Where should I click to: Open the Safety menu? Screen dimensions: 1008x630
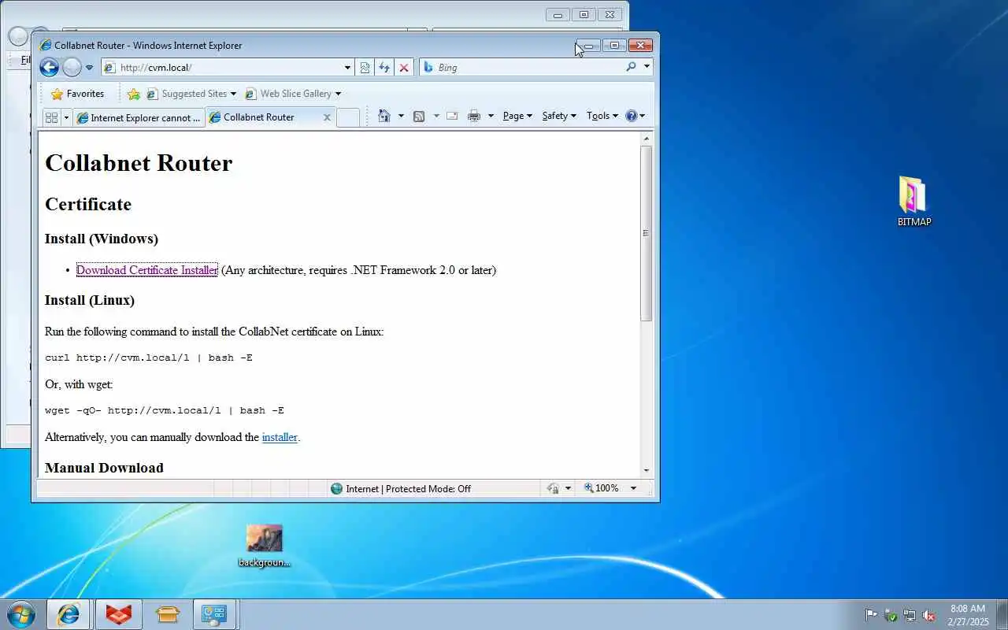point(559,116)
